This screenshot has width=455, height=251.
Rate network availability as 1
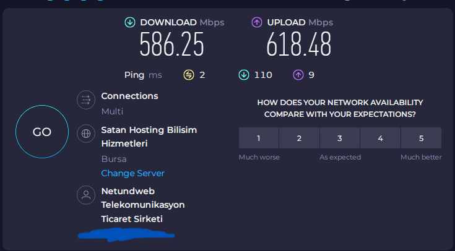[259, 138]
